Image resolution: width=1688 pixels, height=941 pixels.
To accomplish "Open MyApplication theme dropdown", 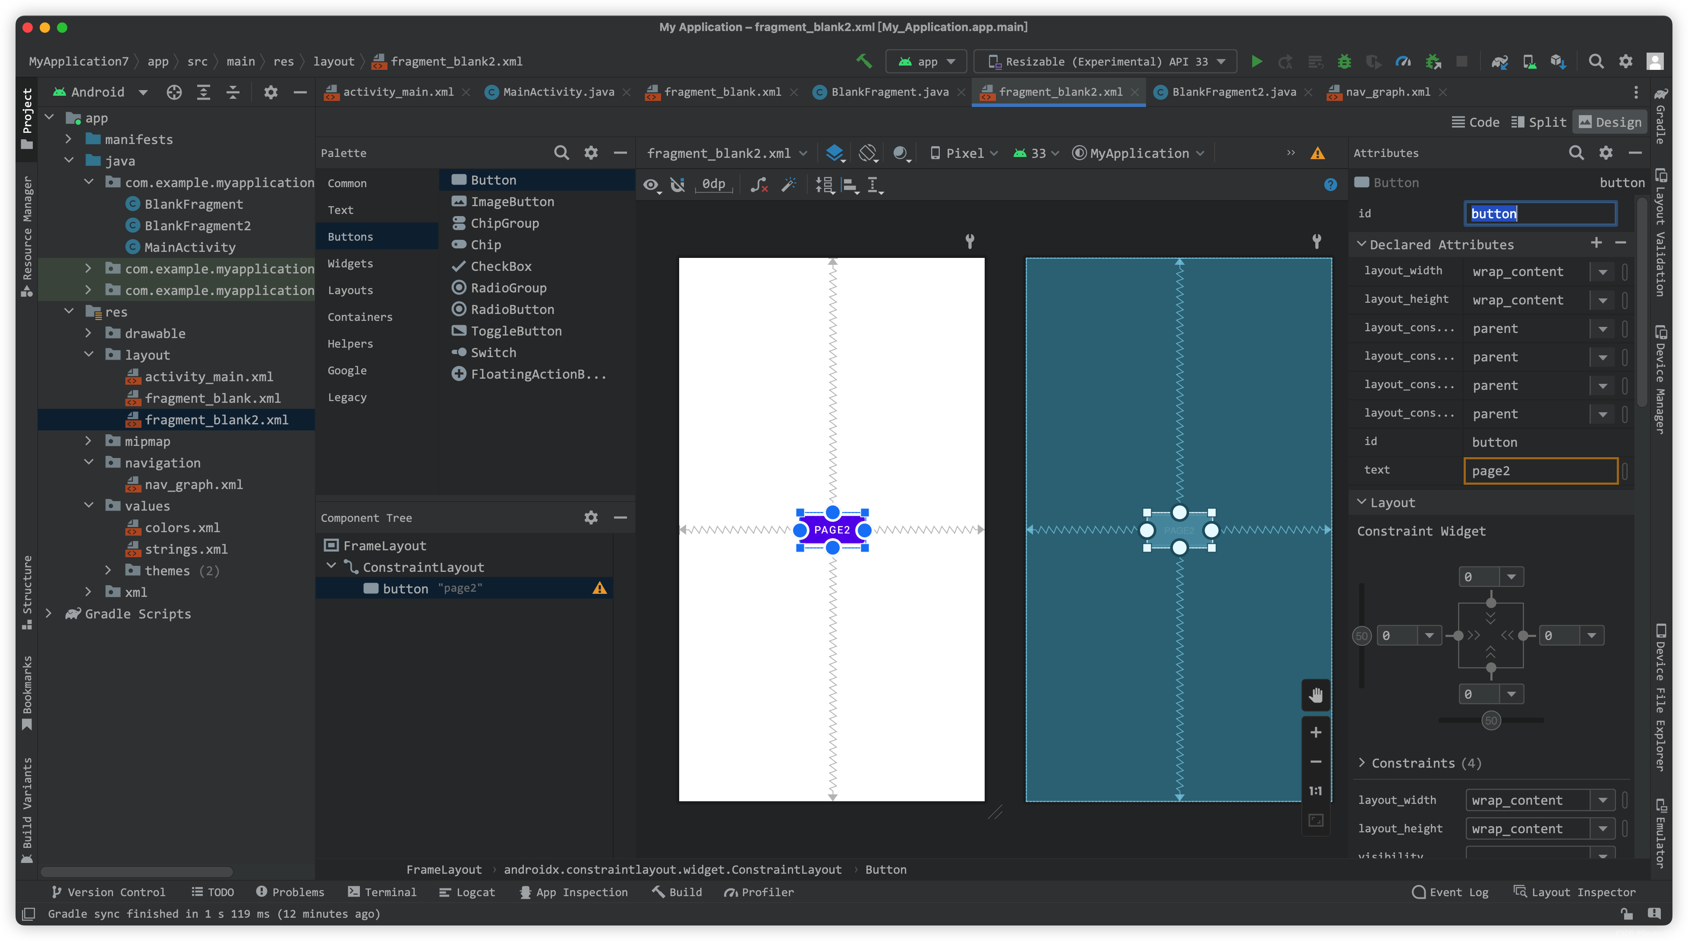I will (x=1139, y=153).
